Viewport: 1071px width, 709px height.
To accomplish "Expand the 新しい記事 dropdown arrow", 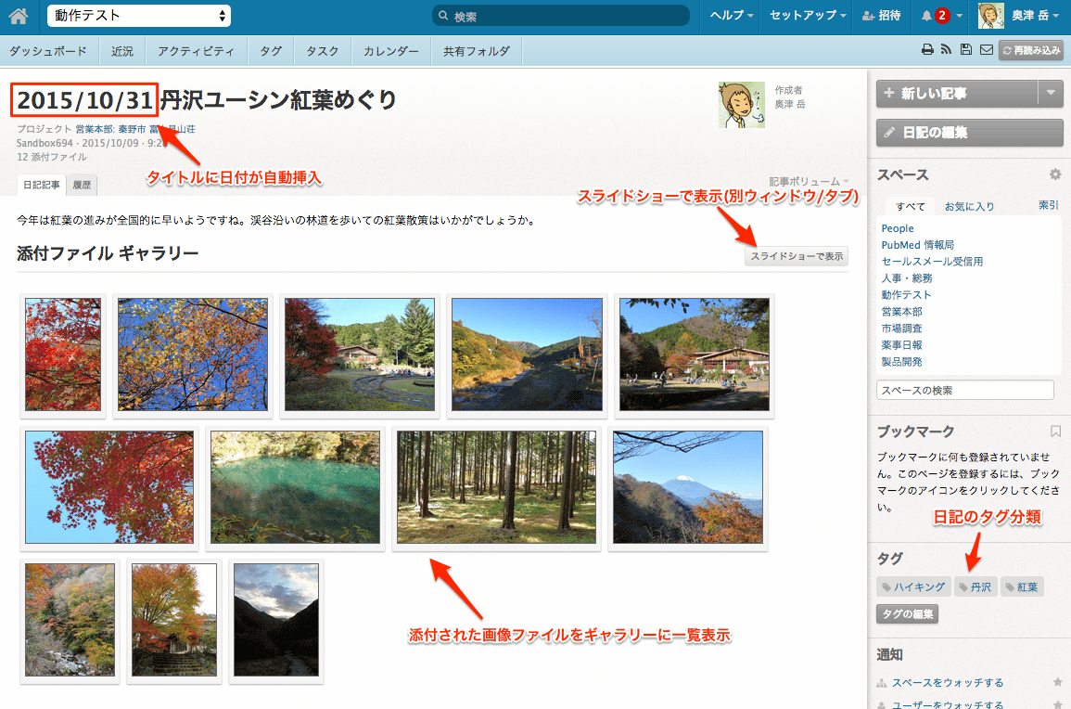I will coord(1051,93).
